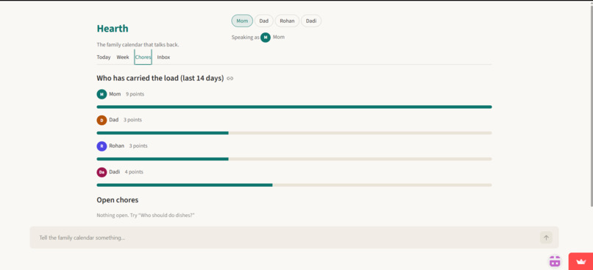The height and width of the screenshot is (270, 593).
Task: Open the Week tab
Action: [123, 57]
